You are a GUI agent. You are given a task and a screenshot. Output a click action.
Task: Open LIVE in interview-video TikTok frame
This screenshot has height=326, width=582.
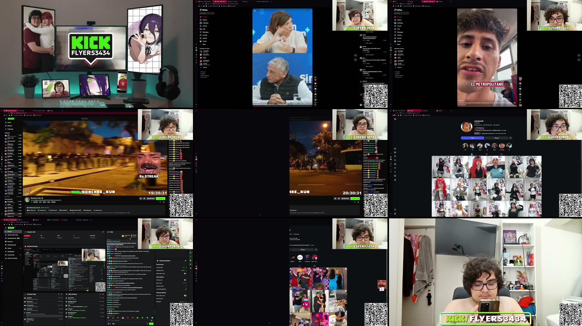203,29
